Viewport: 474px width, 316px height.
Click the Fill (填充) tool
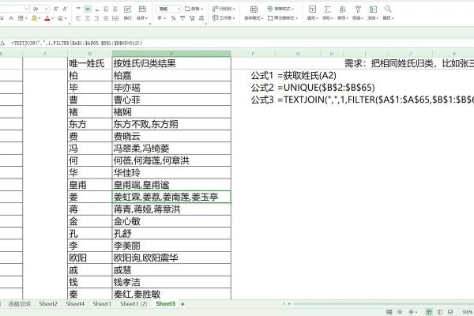(x=312, y=13)
